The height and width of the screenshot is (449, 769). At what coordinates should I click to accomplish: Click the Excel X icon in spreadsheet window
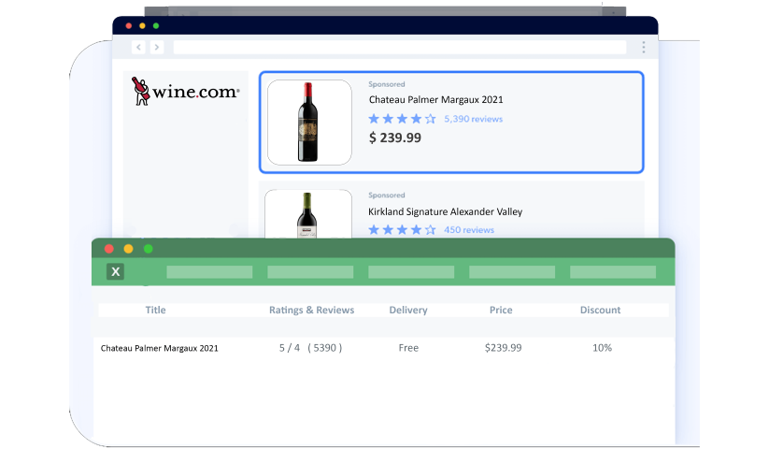(115, 271)
